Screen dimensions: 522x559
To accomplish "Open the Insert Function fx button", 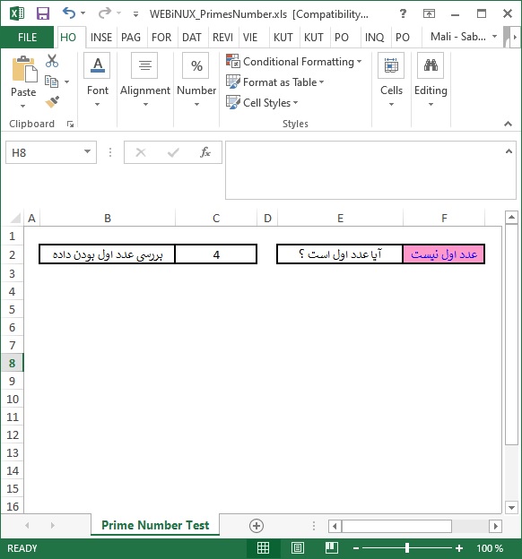I will pos(205,152).
